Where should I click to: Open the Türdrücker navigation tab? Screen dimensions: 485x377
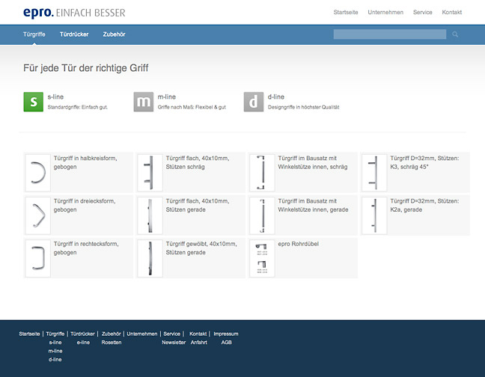point(74,34)
